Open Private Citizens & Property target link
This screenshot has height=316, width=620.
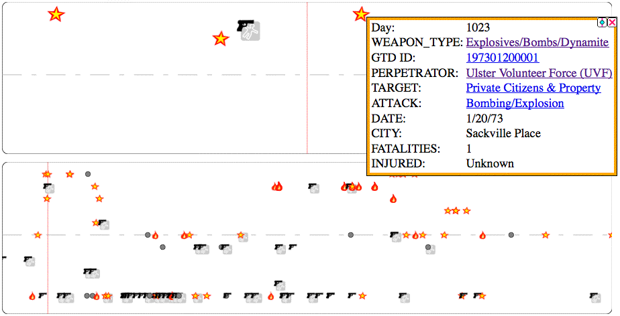coord(533,88)
